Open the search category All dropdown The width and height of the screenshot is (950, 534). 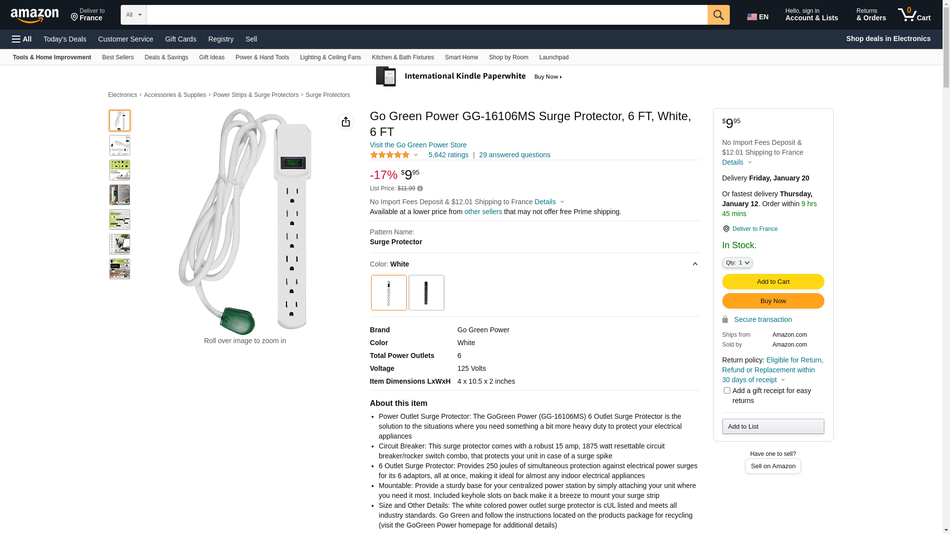click(133, 15)
